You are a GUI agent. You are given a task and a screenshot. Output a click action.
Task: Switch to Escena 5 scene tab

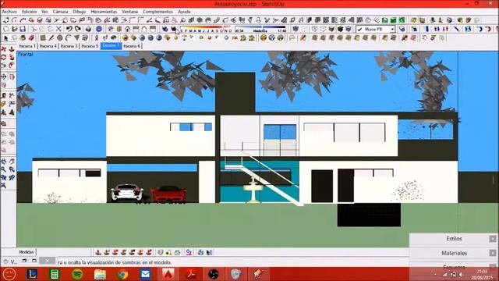tap(90, 46)
